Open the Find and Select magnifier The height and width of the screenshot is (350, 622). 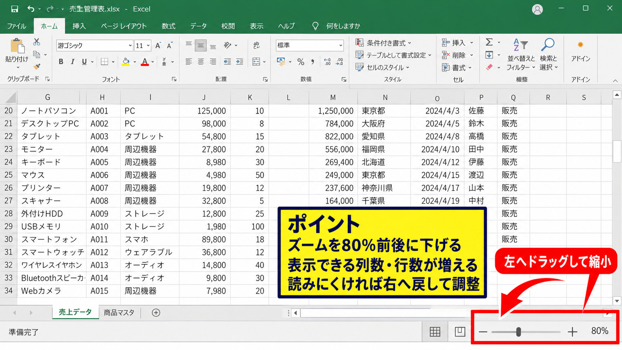click(548, 45)
